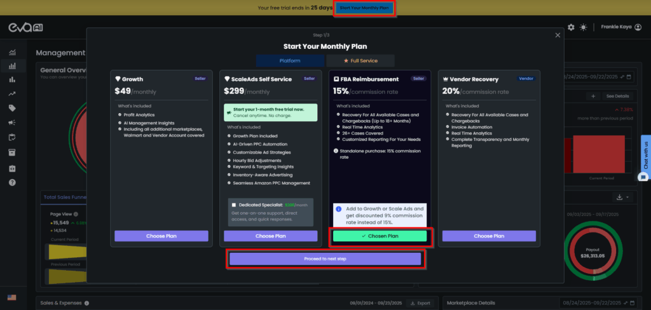Click the Eva AI logo
Viewport: 651px width, 310px height.
tap(25, 27)
